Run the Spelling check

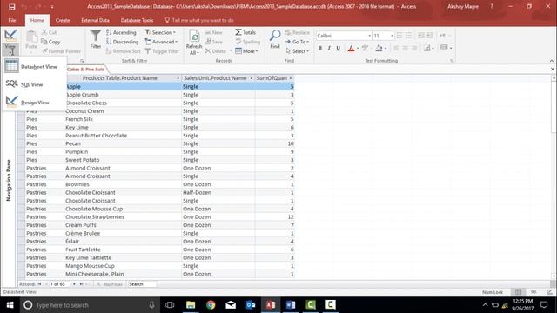click(x=247, y=42)
